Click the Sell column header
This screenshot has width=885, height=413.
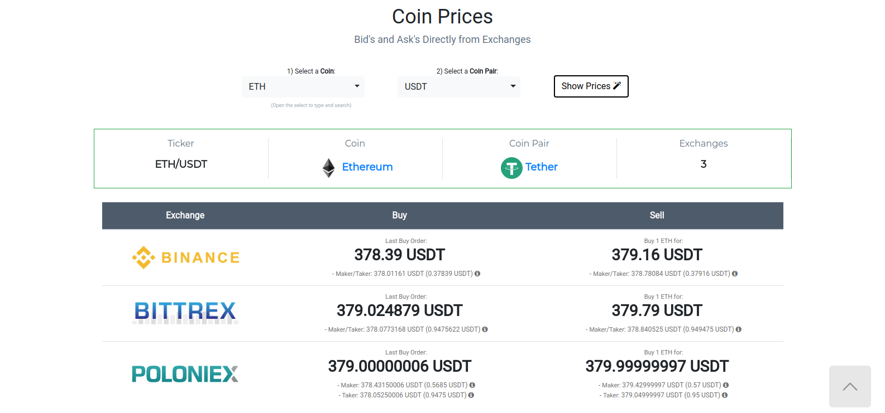pyautogui.click(x=657, y=215)
